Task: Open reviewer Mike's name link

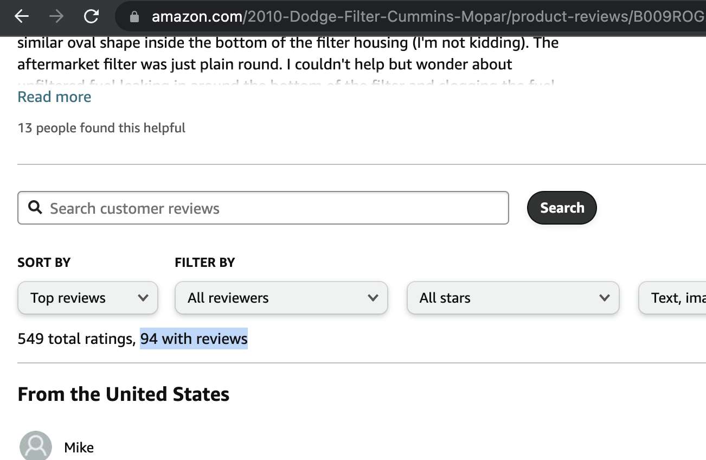Action: 79,448
